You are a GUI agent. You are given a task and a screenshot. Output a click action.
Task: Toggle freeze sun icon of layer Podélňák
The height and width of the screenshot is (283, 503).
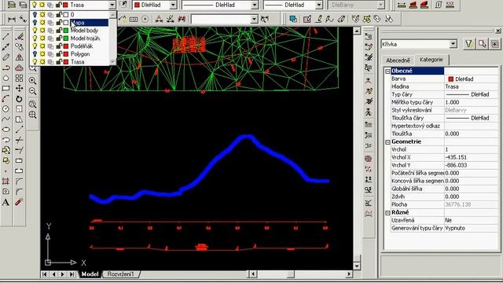42,46
